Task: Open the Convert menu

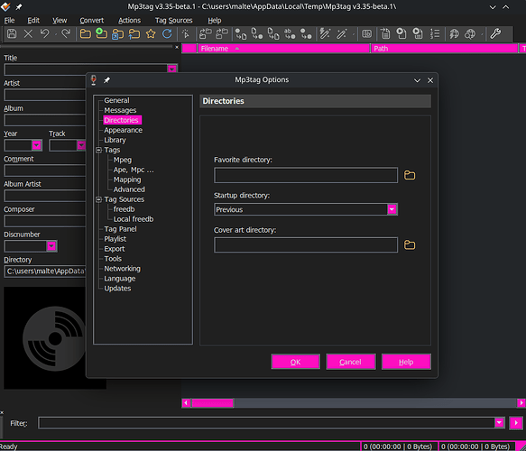Action: 92,21
